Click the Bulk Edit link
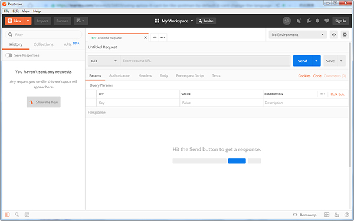This screenshot has height=221, width=354. tap(337, 94)
